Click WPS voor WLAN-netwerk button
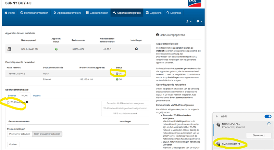Screen dimensions: 274x150 coord(125,113)
